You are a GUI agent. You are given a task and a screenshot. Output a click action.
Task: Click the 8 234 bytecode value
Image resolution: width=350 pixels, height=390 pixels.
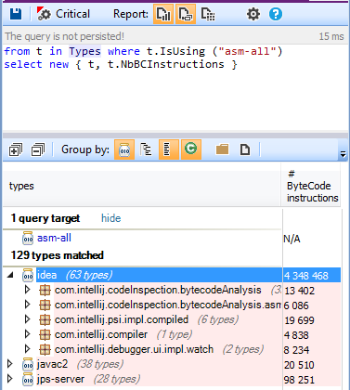point(296,350)
